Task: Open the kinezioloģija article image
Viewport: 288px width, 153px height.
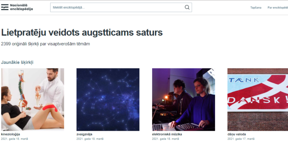Action: pos(33,99)
